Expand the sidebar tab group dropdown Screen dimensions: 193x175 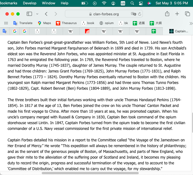[37, 14]
